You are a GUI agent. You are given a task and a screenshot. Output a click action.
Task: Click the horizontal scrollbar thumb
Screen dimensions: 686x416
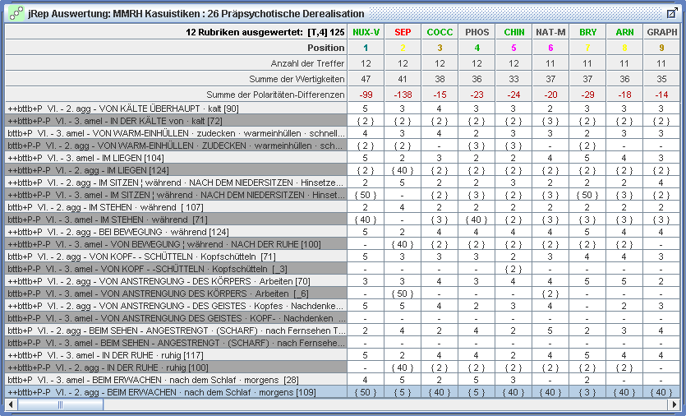coord(60,404)
